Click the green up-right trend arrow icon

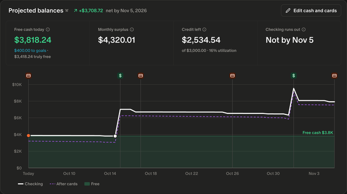[76, 11]
